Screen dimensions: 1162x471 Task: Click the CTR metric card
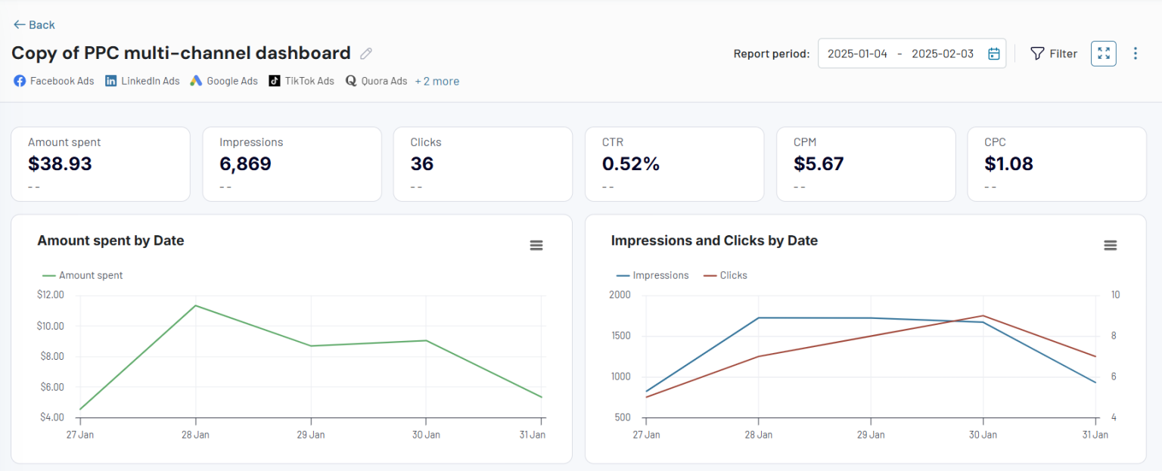674,164
